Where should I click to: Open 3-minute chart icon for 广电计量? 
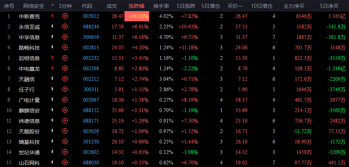tap(65, 100)
